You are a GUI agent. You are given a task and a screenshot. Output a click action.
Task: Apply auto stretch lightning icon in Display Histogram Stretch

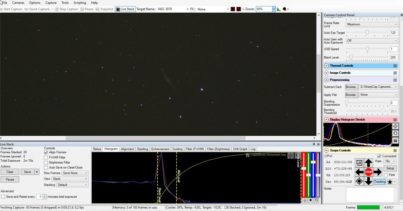(x=395, y=126)
